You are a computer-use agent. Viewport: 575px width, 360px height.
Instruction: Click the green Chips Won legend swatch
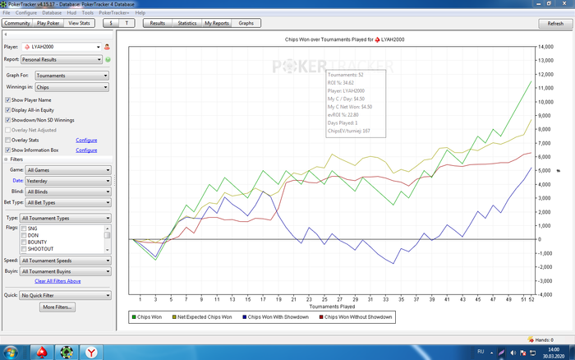tap(135, 316)
